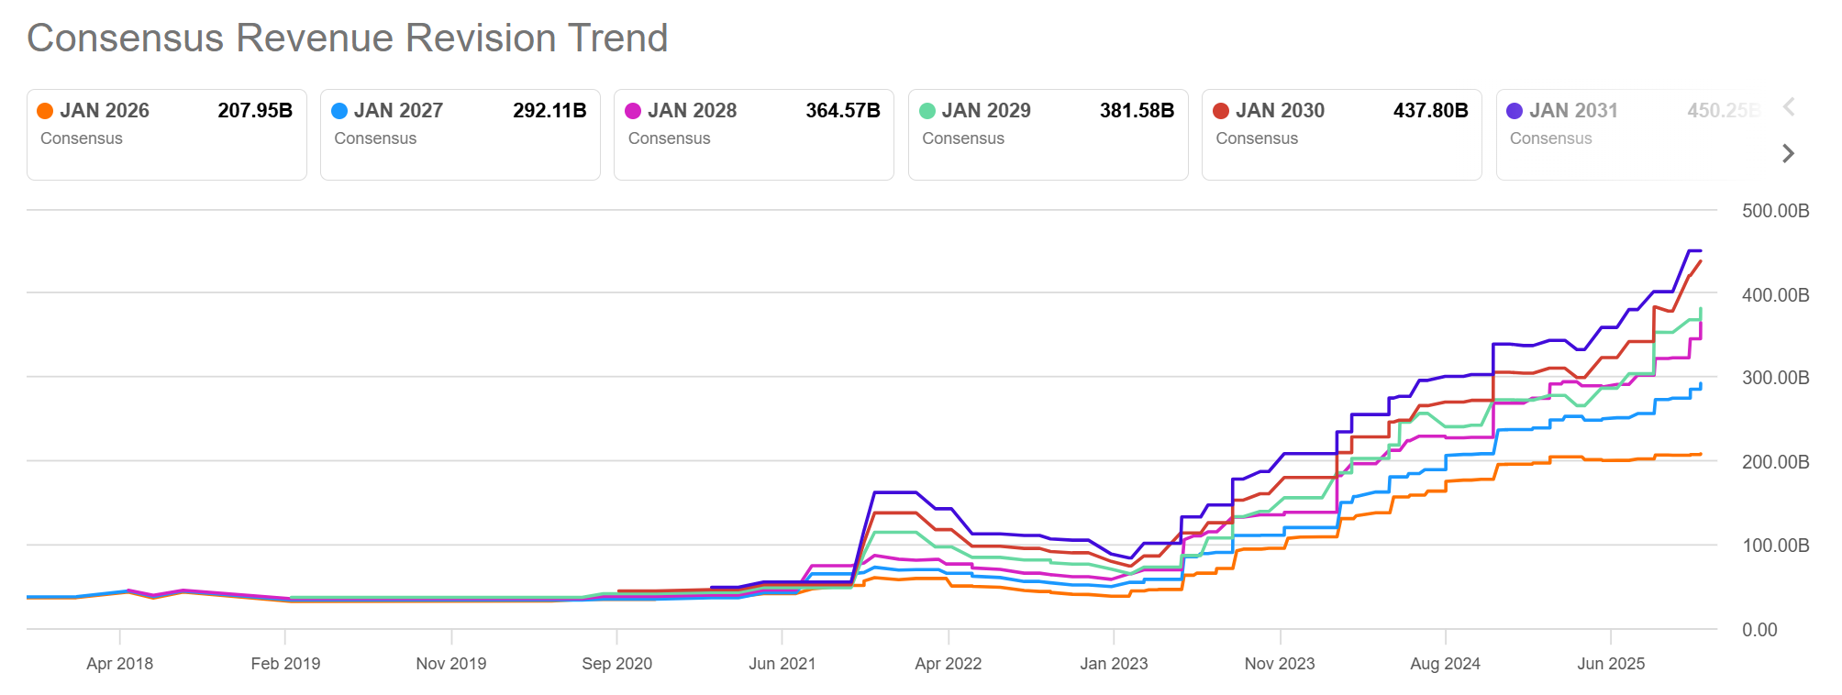
Task: Toggle visibility of the JAN 2030 series
Action: (1341, 133)
